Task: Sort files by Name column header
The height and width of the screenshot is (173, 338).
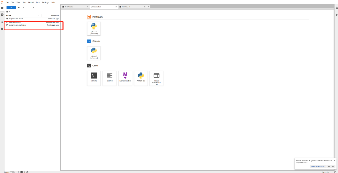Action: (x=23, y=16)
